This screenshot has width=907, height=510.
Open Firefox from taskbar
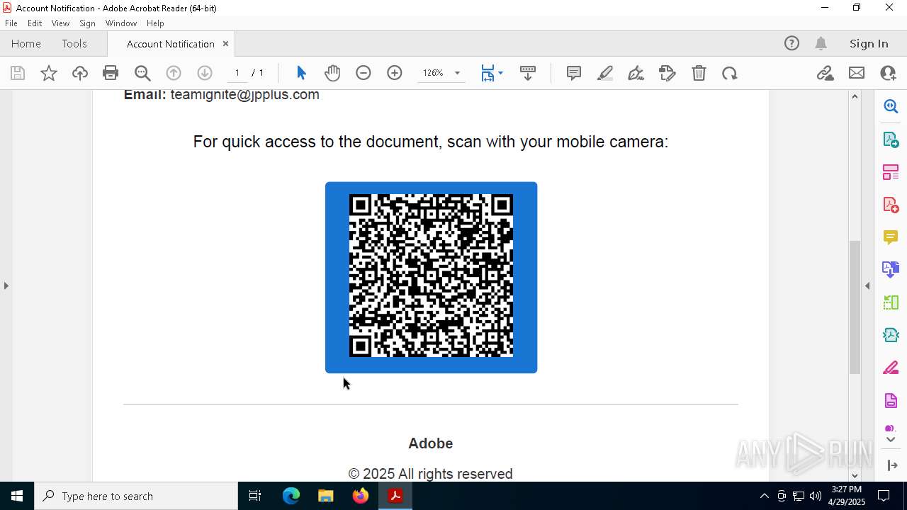361,496
